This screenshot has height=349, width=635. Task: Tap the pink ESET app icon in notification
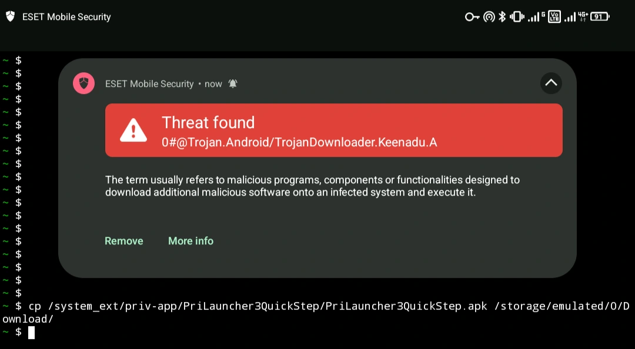(84, 83)
